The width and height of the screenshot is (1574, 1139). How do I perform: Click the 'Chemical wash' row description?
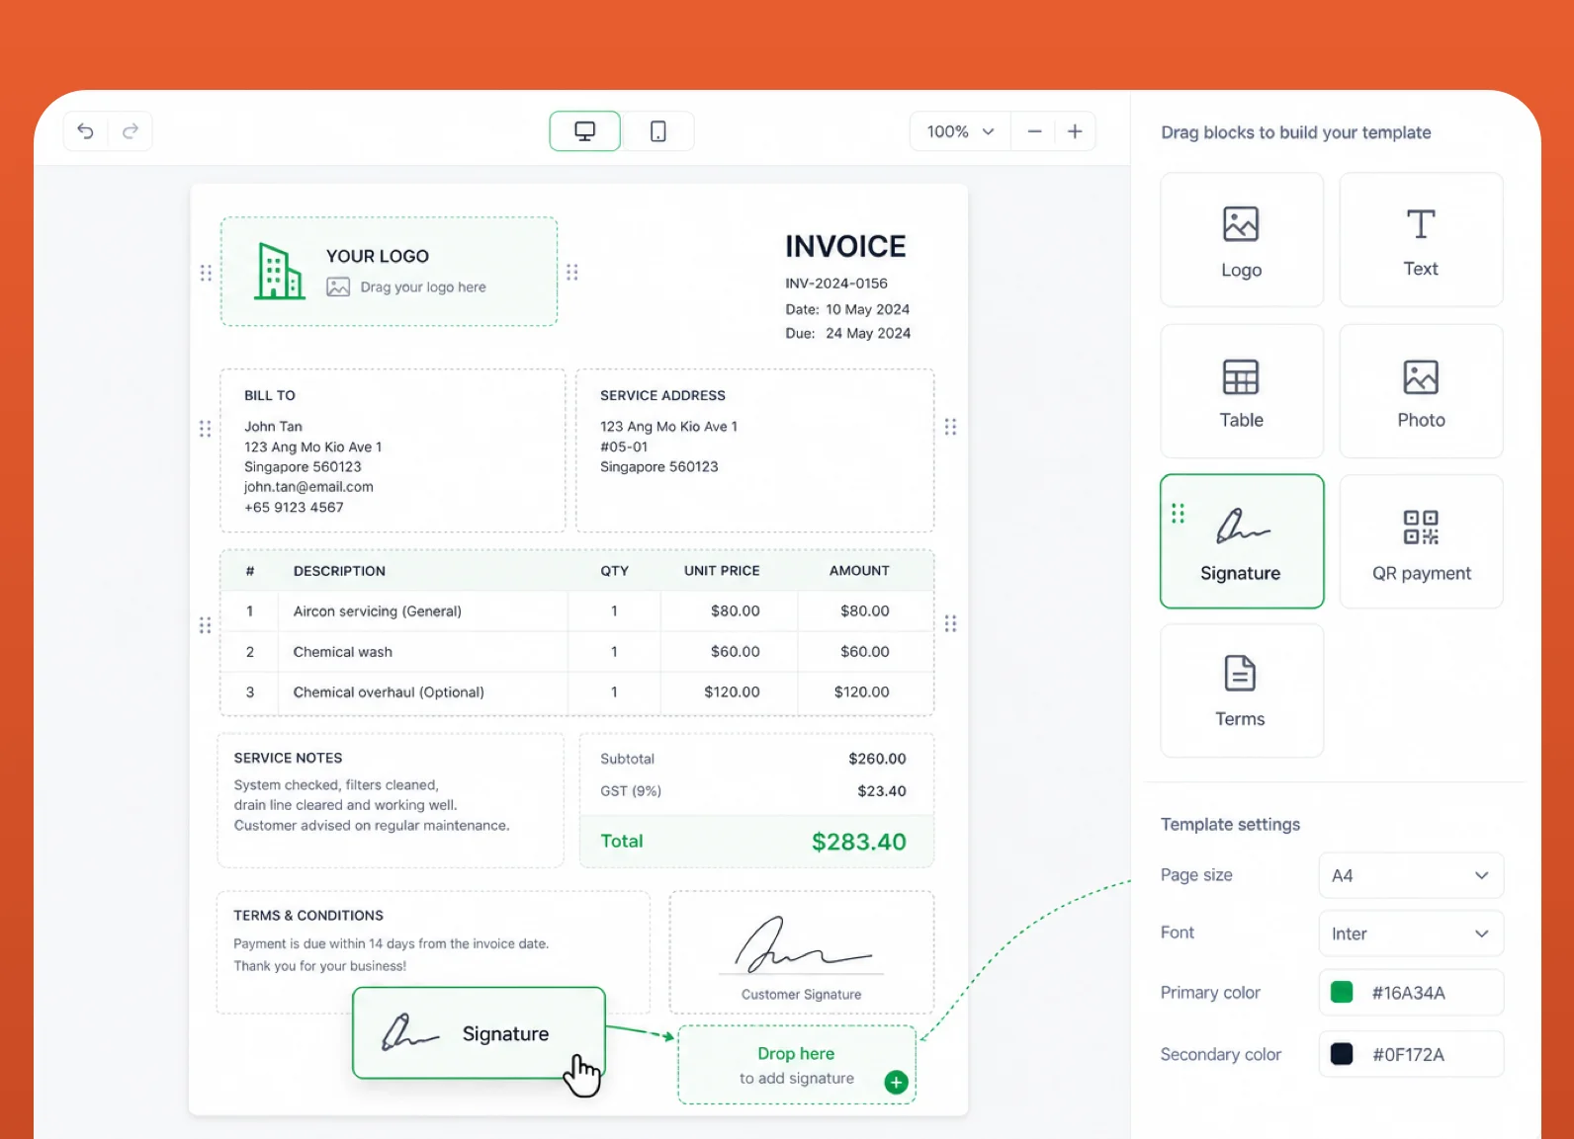coord(343,652)
